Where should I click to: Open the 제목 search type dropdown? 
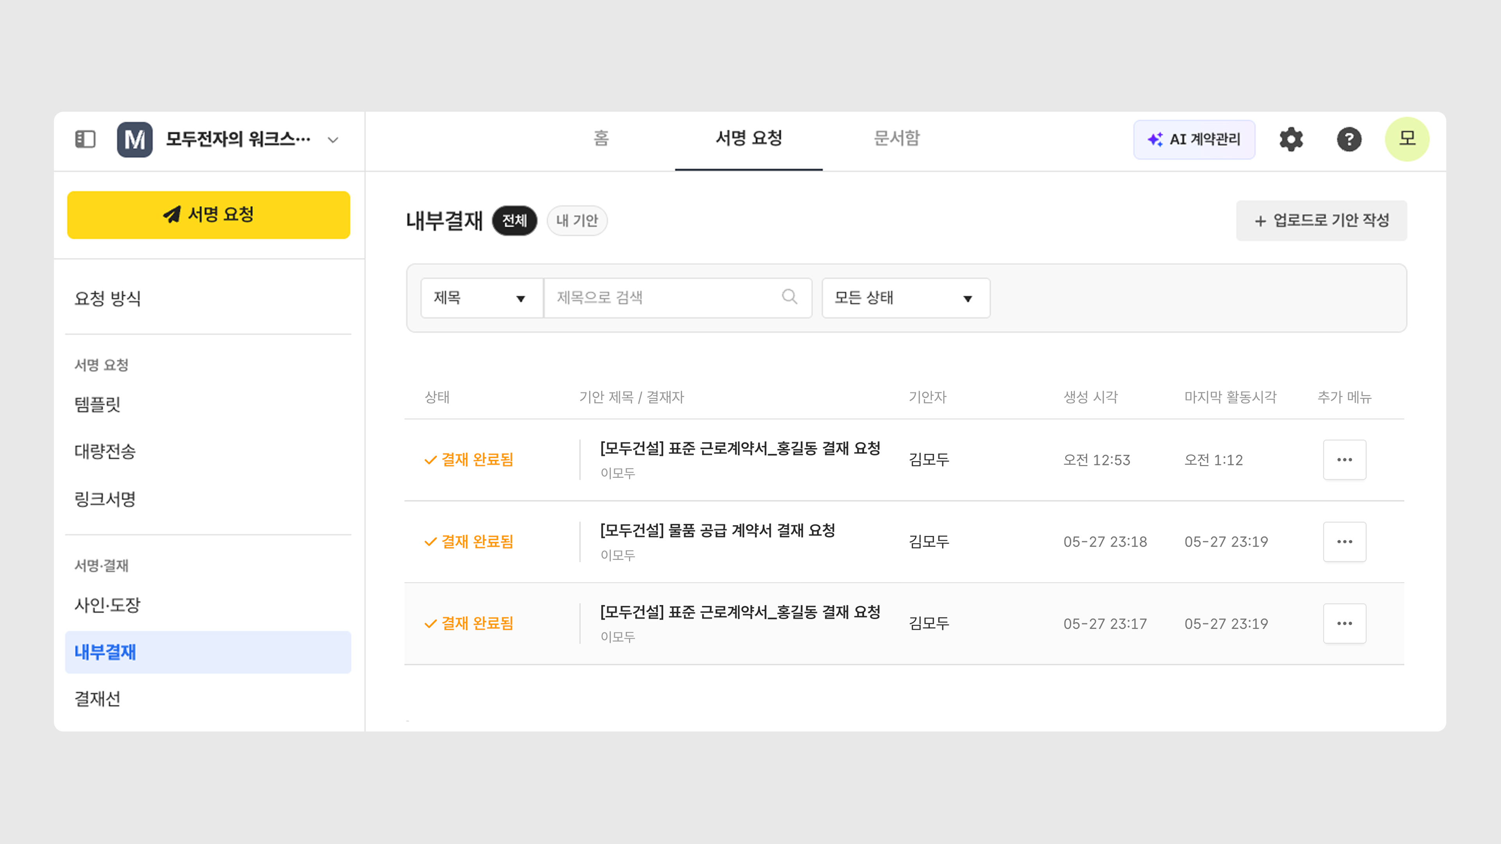481,298
